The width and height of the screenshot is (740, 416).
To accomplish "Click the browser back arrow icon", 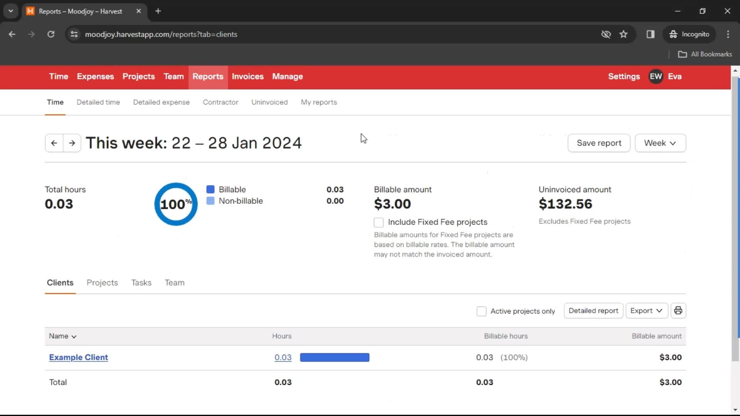I will pos(12,34).
